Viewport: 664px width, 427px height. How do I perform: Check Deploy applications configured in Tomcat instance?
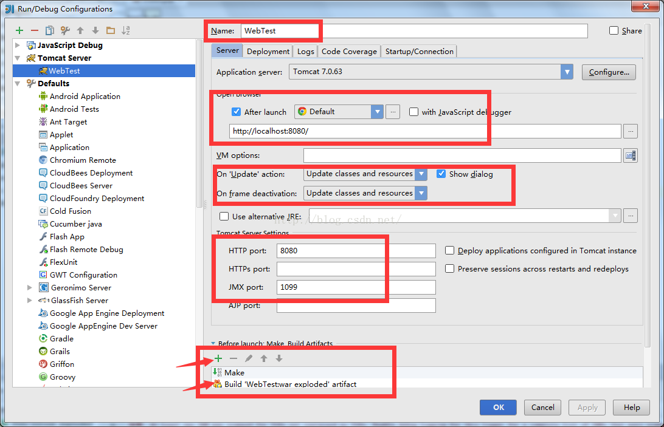[x=450, y=250]
